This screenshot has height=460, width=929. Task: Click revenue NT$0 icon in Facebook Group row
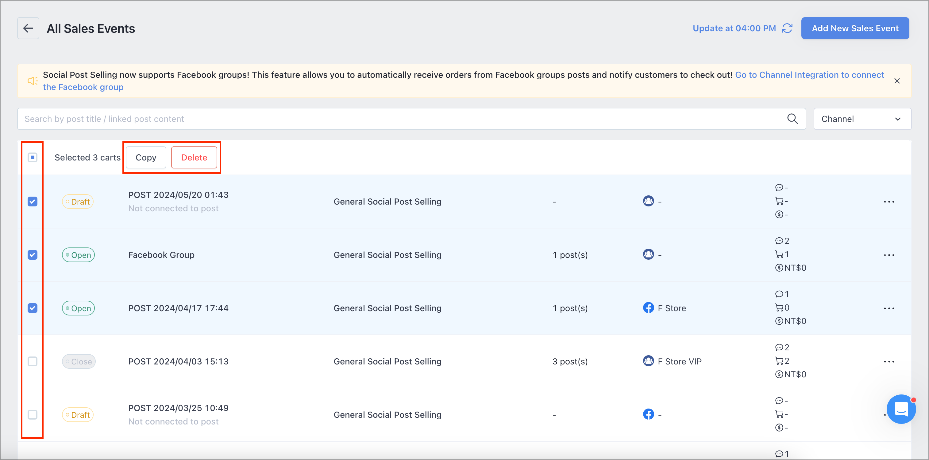(779, 268)
